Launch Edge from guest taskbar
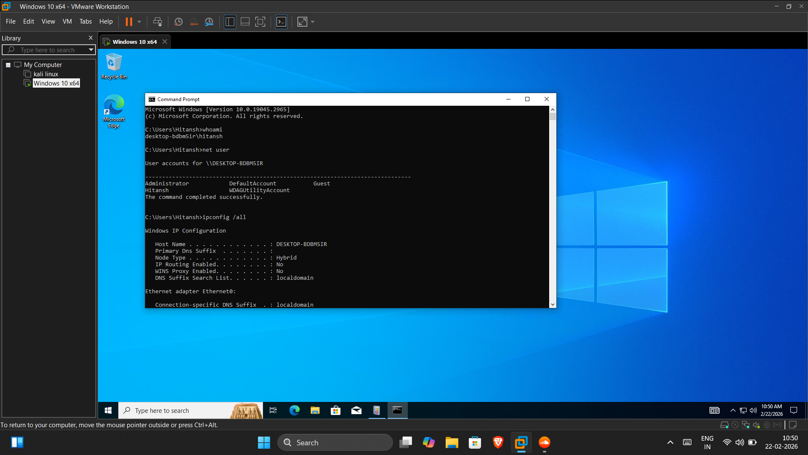This screenshot has height=455, width=808. [295, 410]
